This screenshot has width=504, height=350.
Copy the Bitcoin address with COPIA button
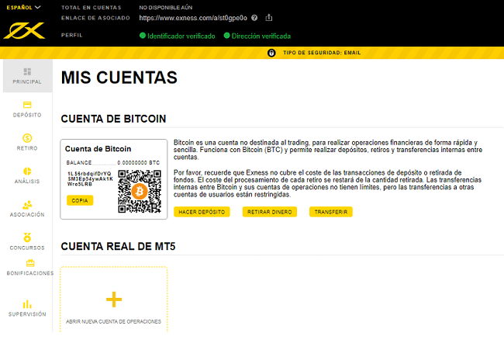coord(80,200)
